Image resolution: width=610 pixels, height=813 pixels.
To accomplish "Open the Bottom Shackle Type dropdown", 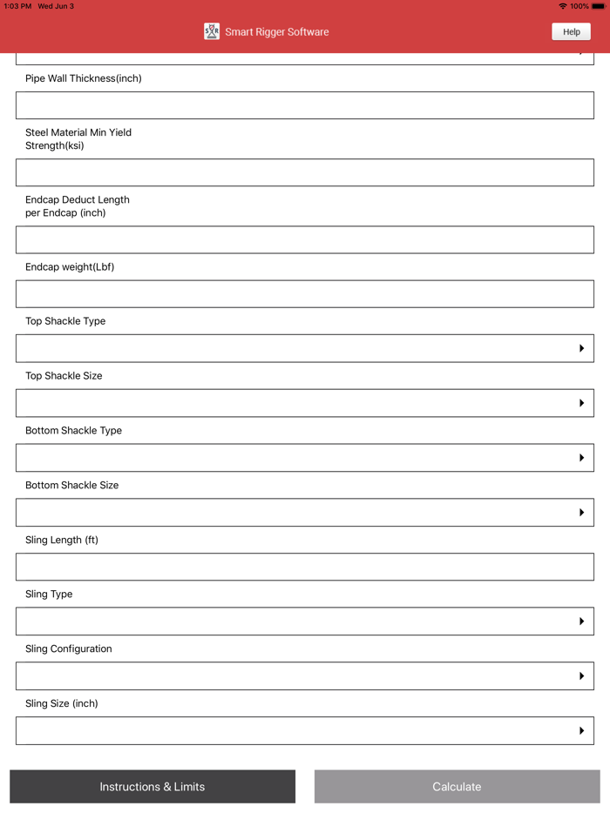I will (305, 457).
